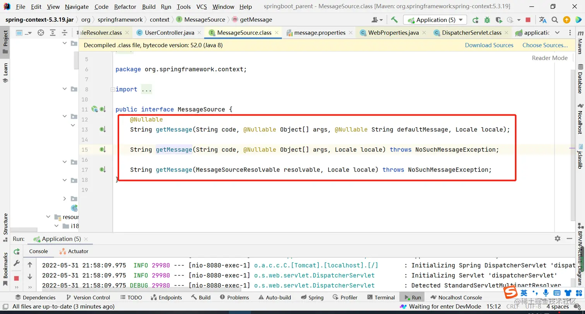Rerun Application (5) from the main toolbar
Viewport: 585px width, 314px height.
pyautogui.click(x=476, y=20)
